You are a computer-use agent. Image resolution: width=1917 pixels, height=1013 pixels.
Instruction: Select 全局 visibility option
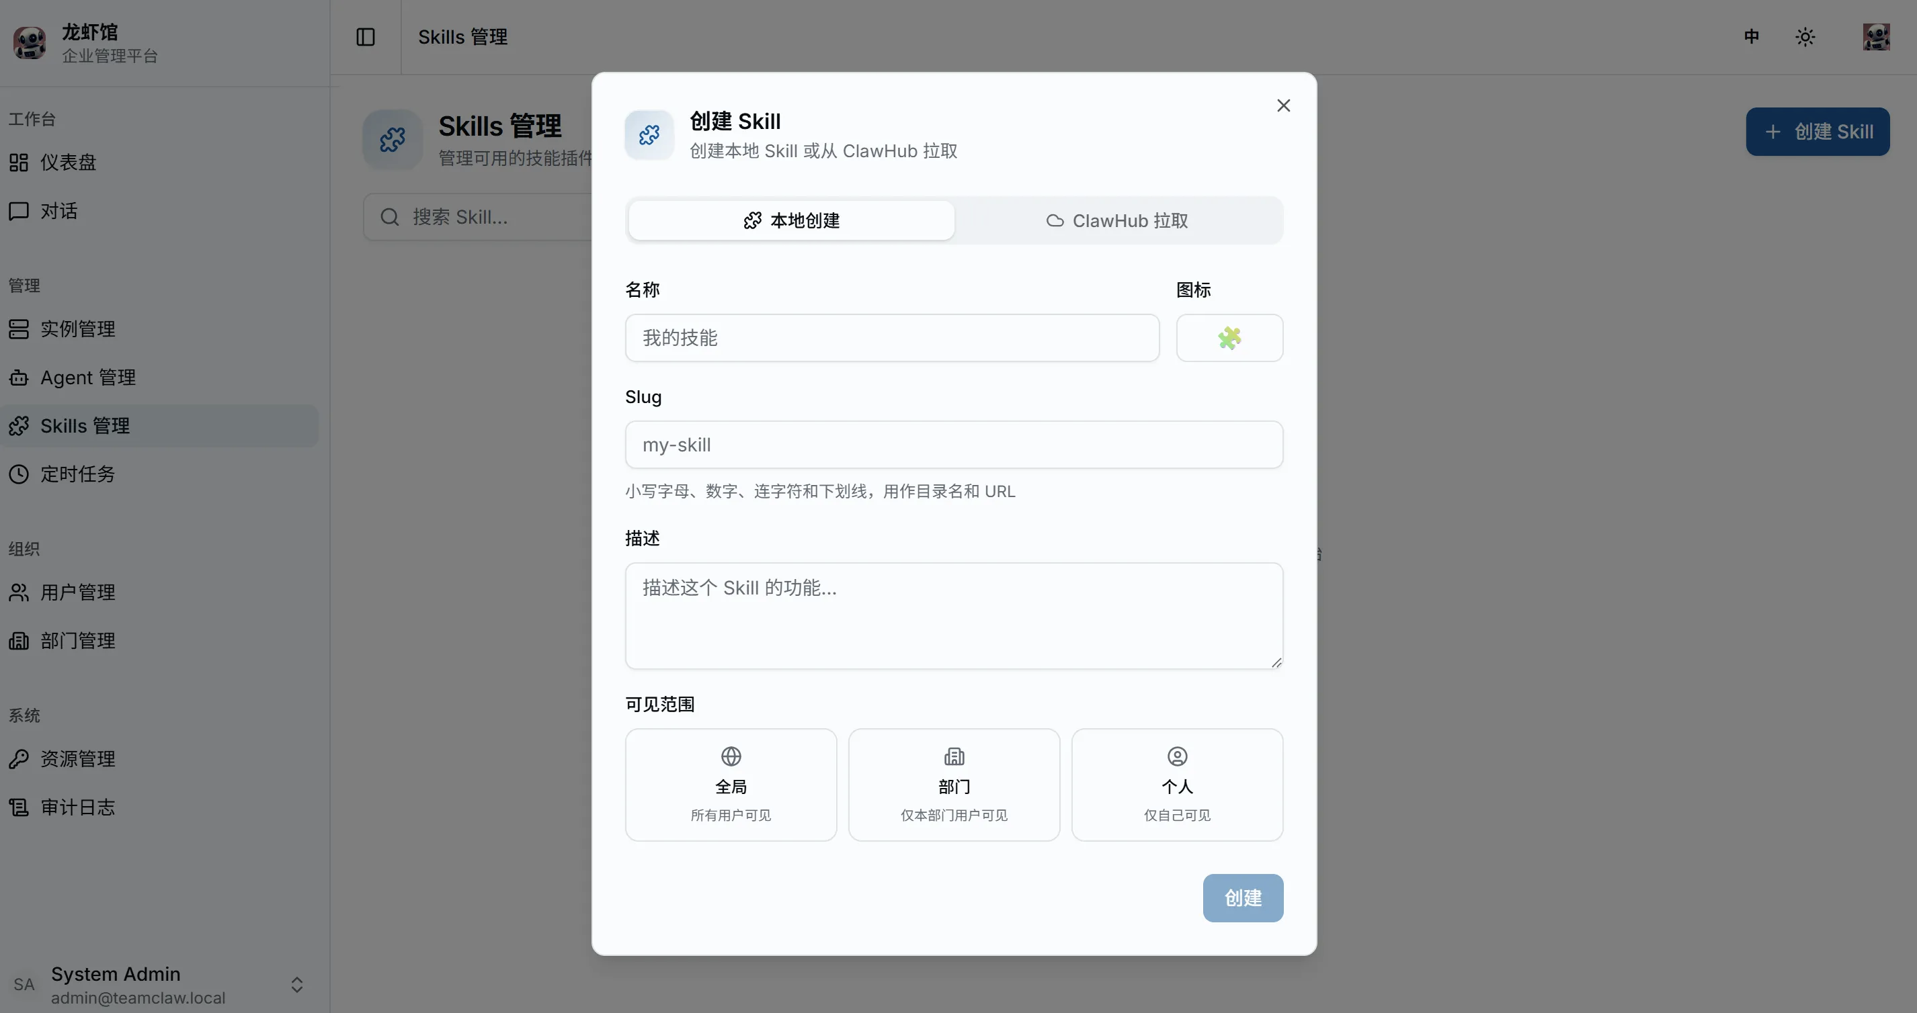point(730,785)
